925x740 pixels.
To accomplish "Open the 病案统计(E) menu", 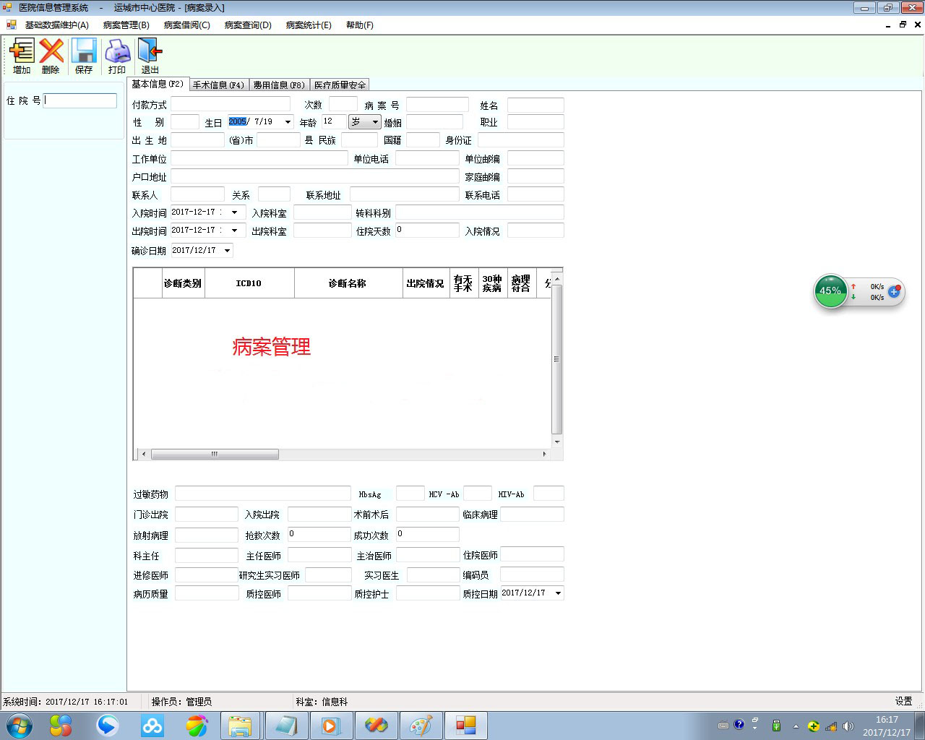I will tap(309, 25).
